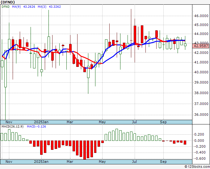Click the 44.0000 price axis label
This screenshot has height=169, width=210.
200,34
